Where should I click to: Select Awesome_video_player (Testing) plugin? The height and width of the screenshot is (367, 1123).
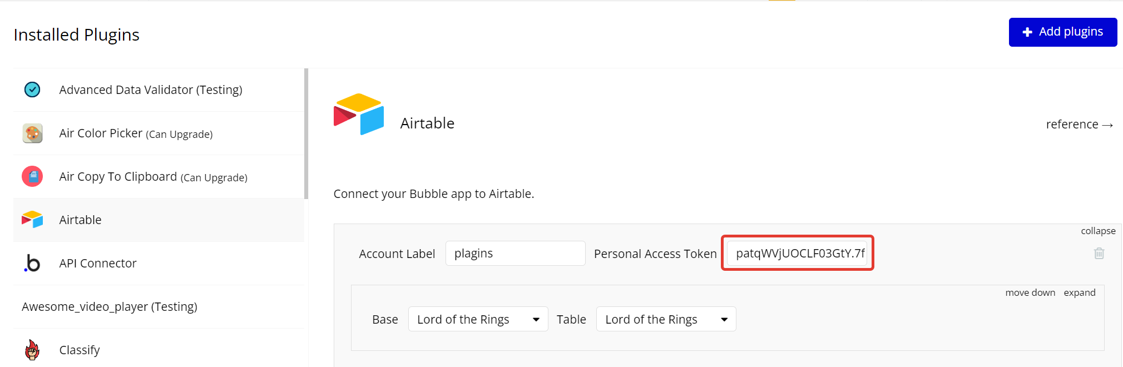pyautogui.click(x=110, y=306)
